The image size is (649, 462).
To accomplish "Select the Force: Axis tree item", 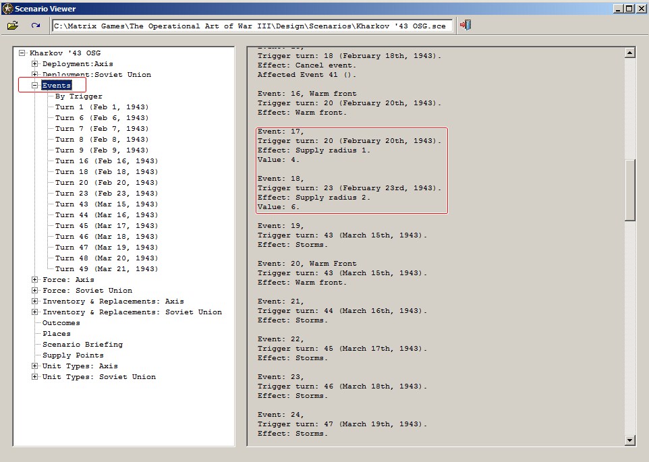I will pos(68,280).
